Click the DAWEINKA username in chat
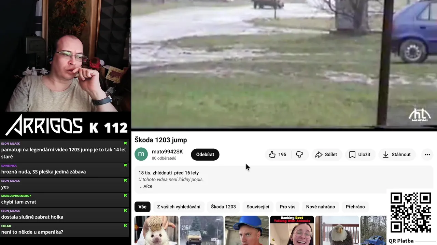Screen dimensions: 437x245 click(x=9, y=166)
